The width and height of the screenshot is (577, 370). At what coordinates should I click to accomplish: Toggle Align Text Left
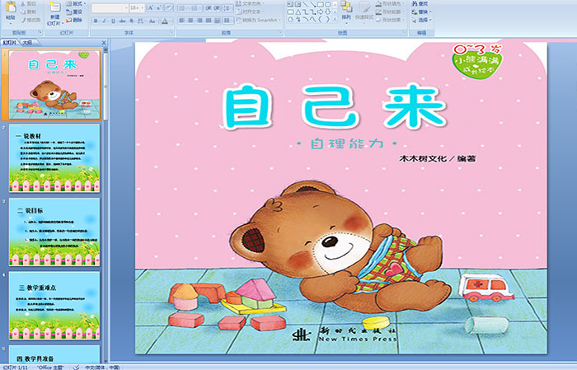pyautogui.click(x=182, y=21)
